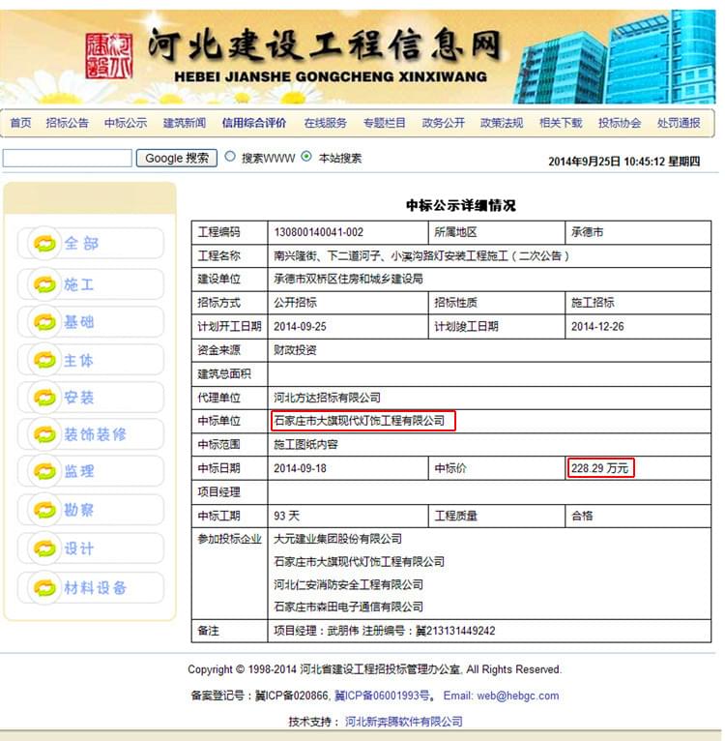This screenshot has height=741, width=725.
Task: Select the 基础 sidebar category icon
Action: 44,322
